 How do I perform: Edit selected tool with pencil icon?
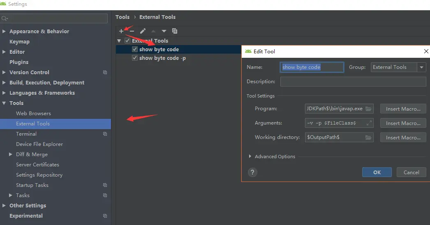143,31
